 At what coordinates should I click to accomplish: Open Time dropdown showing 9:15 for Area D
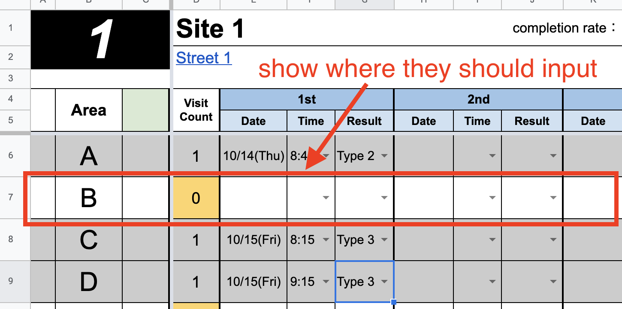326,282
